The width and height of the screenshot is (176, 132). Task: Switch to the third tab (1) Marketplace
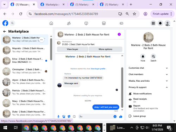coord(82,5)
